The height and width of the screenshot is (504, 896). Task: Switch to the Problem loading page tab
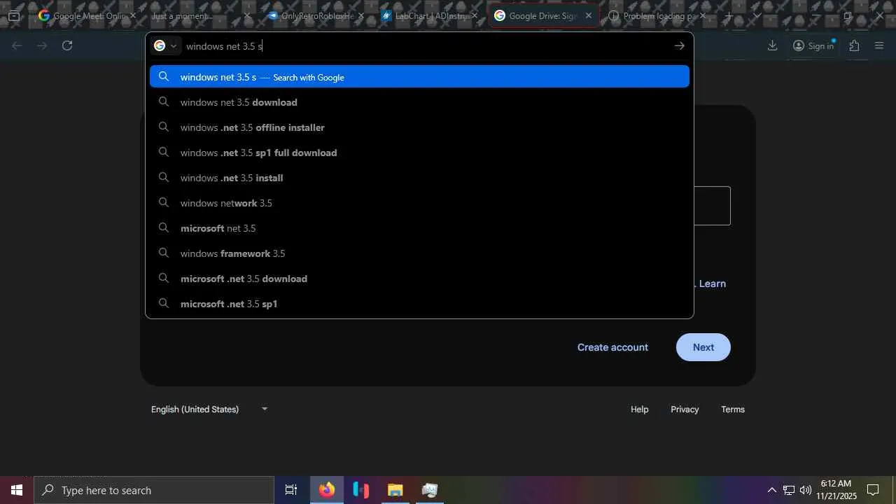[x=655, y=15]
